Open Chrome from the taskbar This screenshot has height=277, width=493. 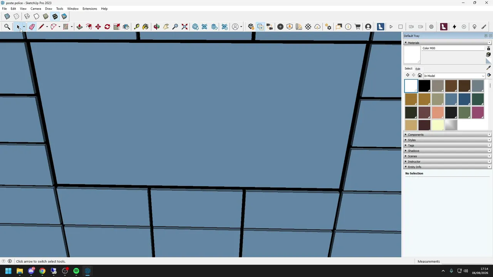tap(42, 271)
